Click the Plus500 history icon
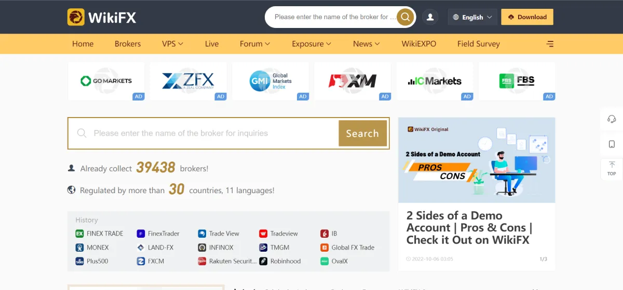The image size is (623, 290). [79, 262]
